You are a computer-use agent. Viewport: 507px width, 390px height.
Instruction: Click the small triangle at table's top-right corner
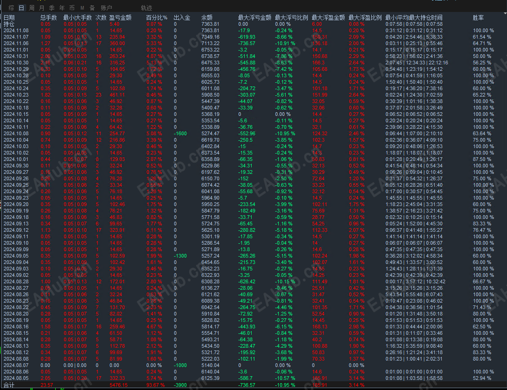(x=505, y=14)
